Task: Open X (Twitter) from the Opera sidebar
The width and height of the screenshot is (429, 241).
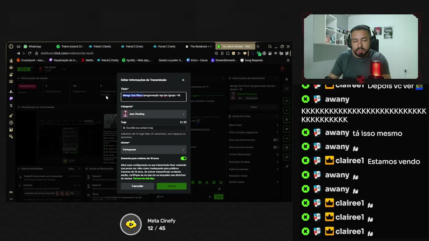Action: pos(11,105)
